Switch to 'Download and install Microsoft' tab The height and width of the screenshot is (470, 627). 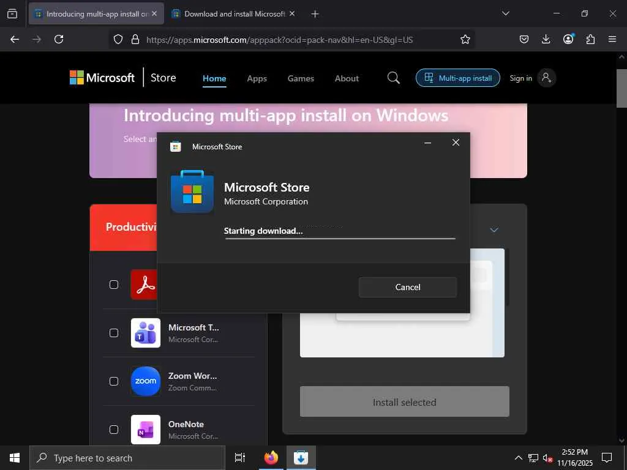coord(233,13)
